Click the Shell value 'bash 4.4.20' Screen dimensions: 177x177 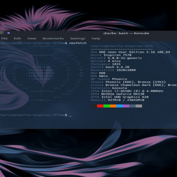117,67
